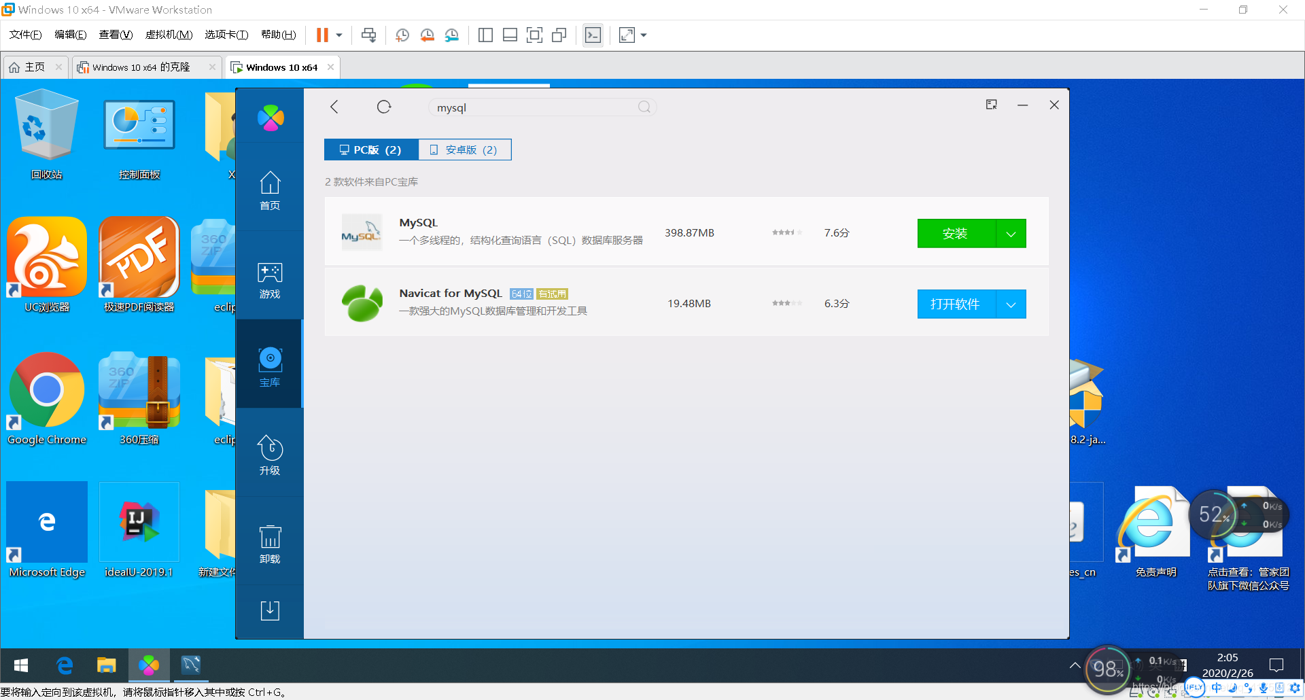The image size is (1305, 700).
Task: Toggle the thumbnail bar view
Action: [x=510, y=35]
